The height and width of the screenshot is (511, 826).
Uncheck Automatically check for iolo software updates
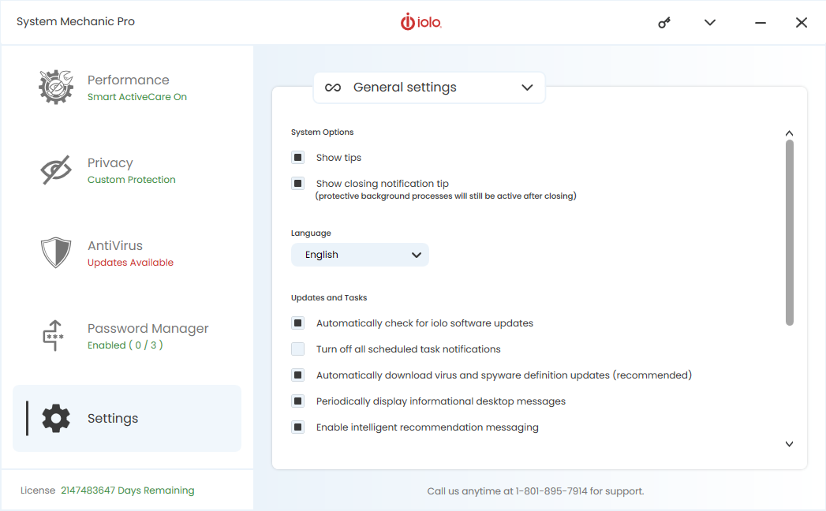tap(297, 323)
